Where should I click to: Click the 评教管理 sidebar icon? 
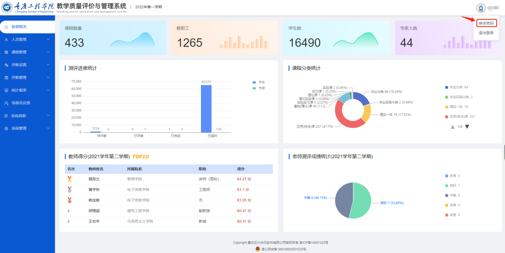point(6,78)
